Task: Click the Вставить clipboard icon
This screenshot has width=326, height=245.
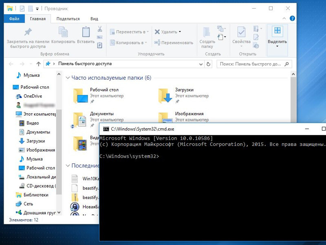Action: (x=86, y=32)
